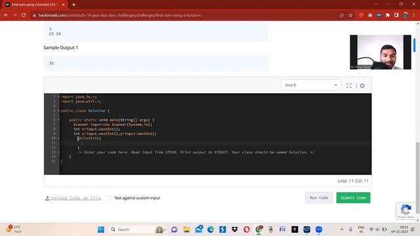This screenshot has height=236, width=420.
Task: Open the weather widget on taskbar
Action: pyautogui.click(x=13, y=229)
